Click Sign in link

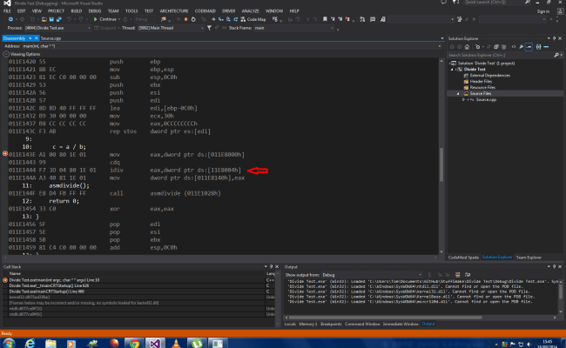(x=542, y=11)
